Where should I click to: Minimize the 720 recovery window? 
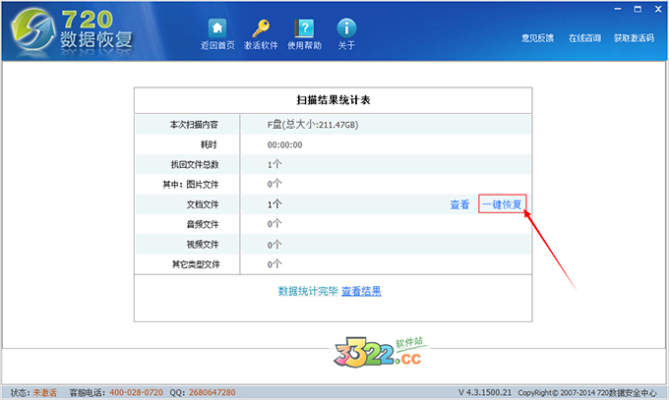pyautogui.click(x=618, y=9)
